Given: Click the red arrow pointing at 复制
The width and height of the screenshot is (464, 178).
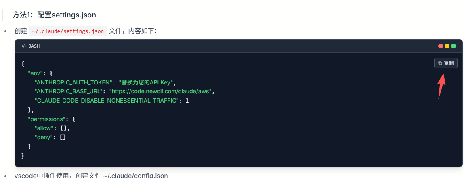Looking at the screenshot, I should (x=441, y=85).
